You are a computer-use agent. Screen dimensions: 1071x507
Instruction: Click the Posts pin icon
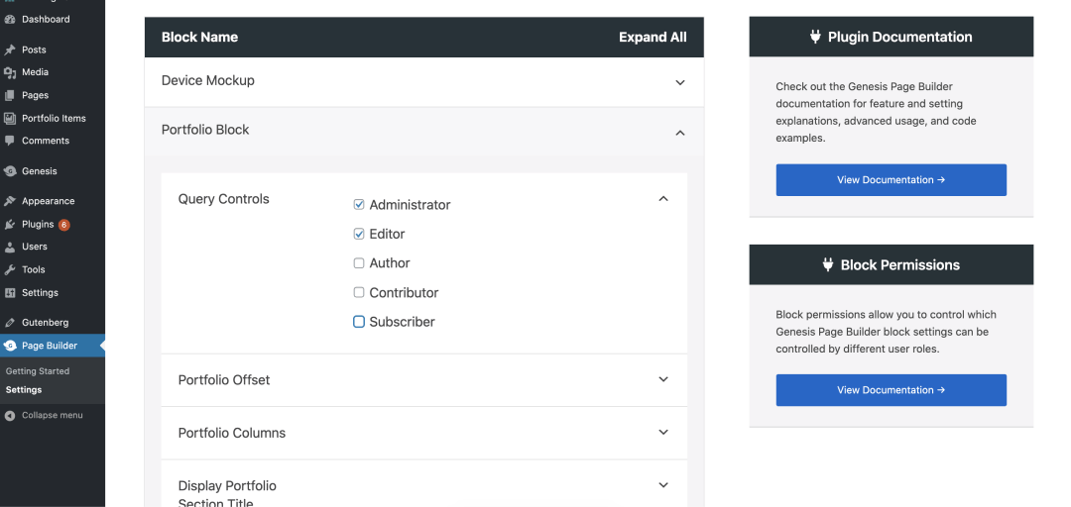[x=10, y=50]
